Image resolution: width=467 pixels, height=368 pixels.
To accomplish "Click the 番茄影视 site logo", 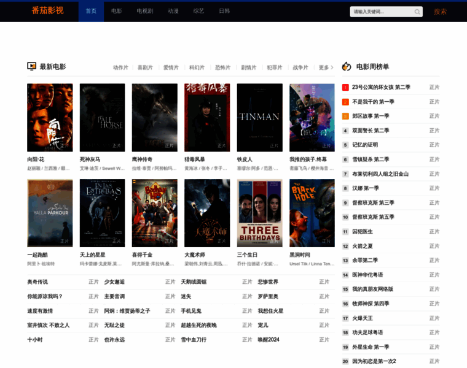I will coord(48,10).
